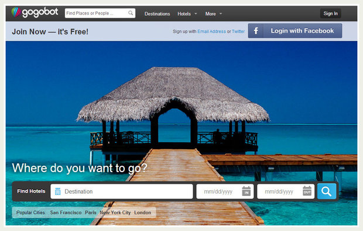Image resolution: width=363 pixels, height=231 pixels.
Task: Click Login with Facebook button
Action: (x=295, y=31)
